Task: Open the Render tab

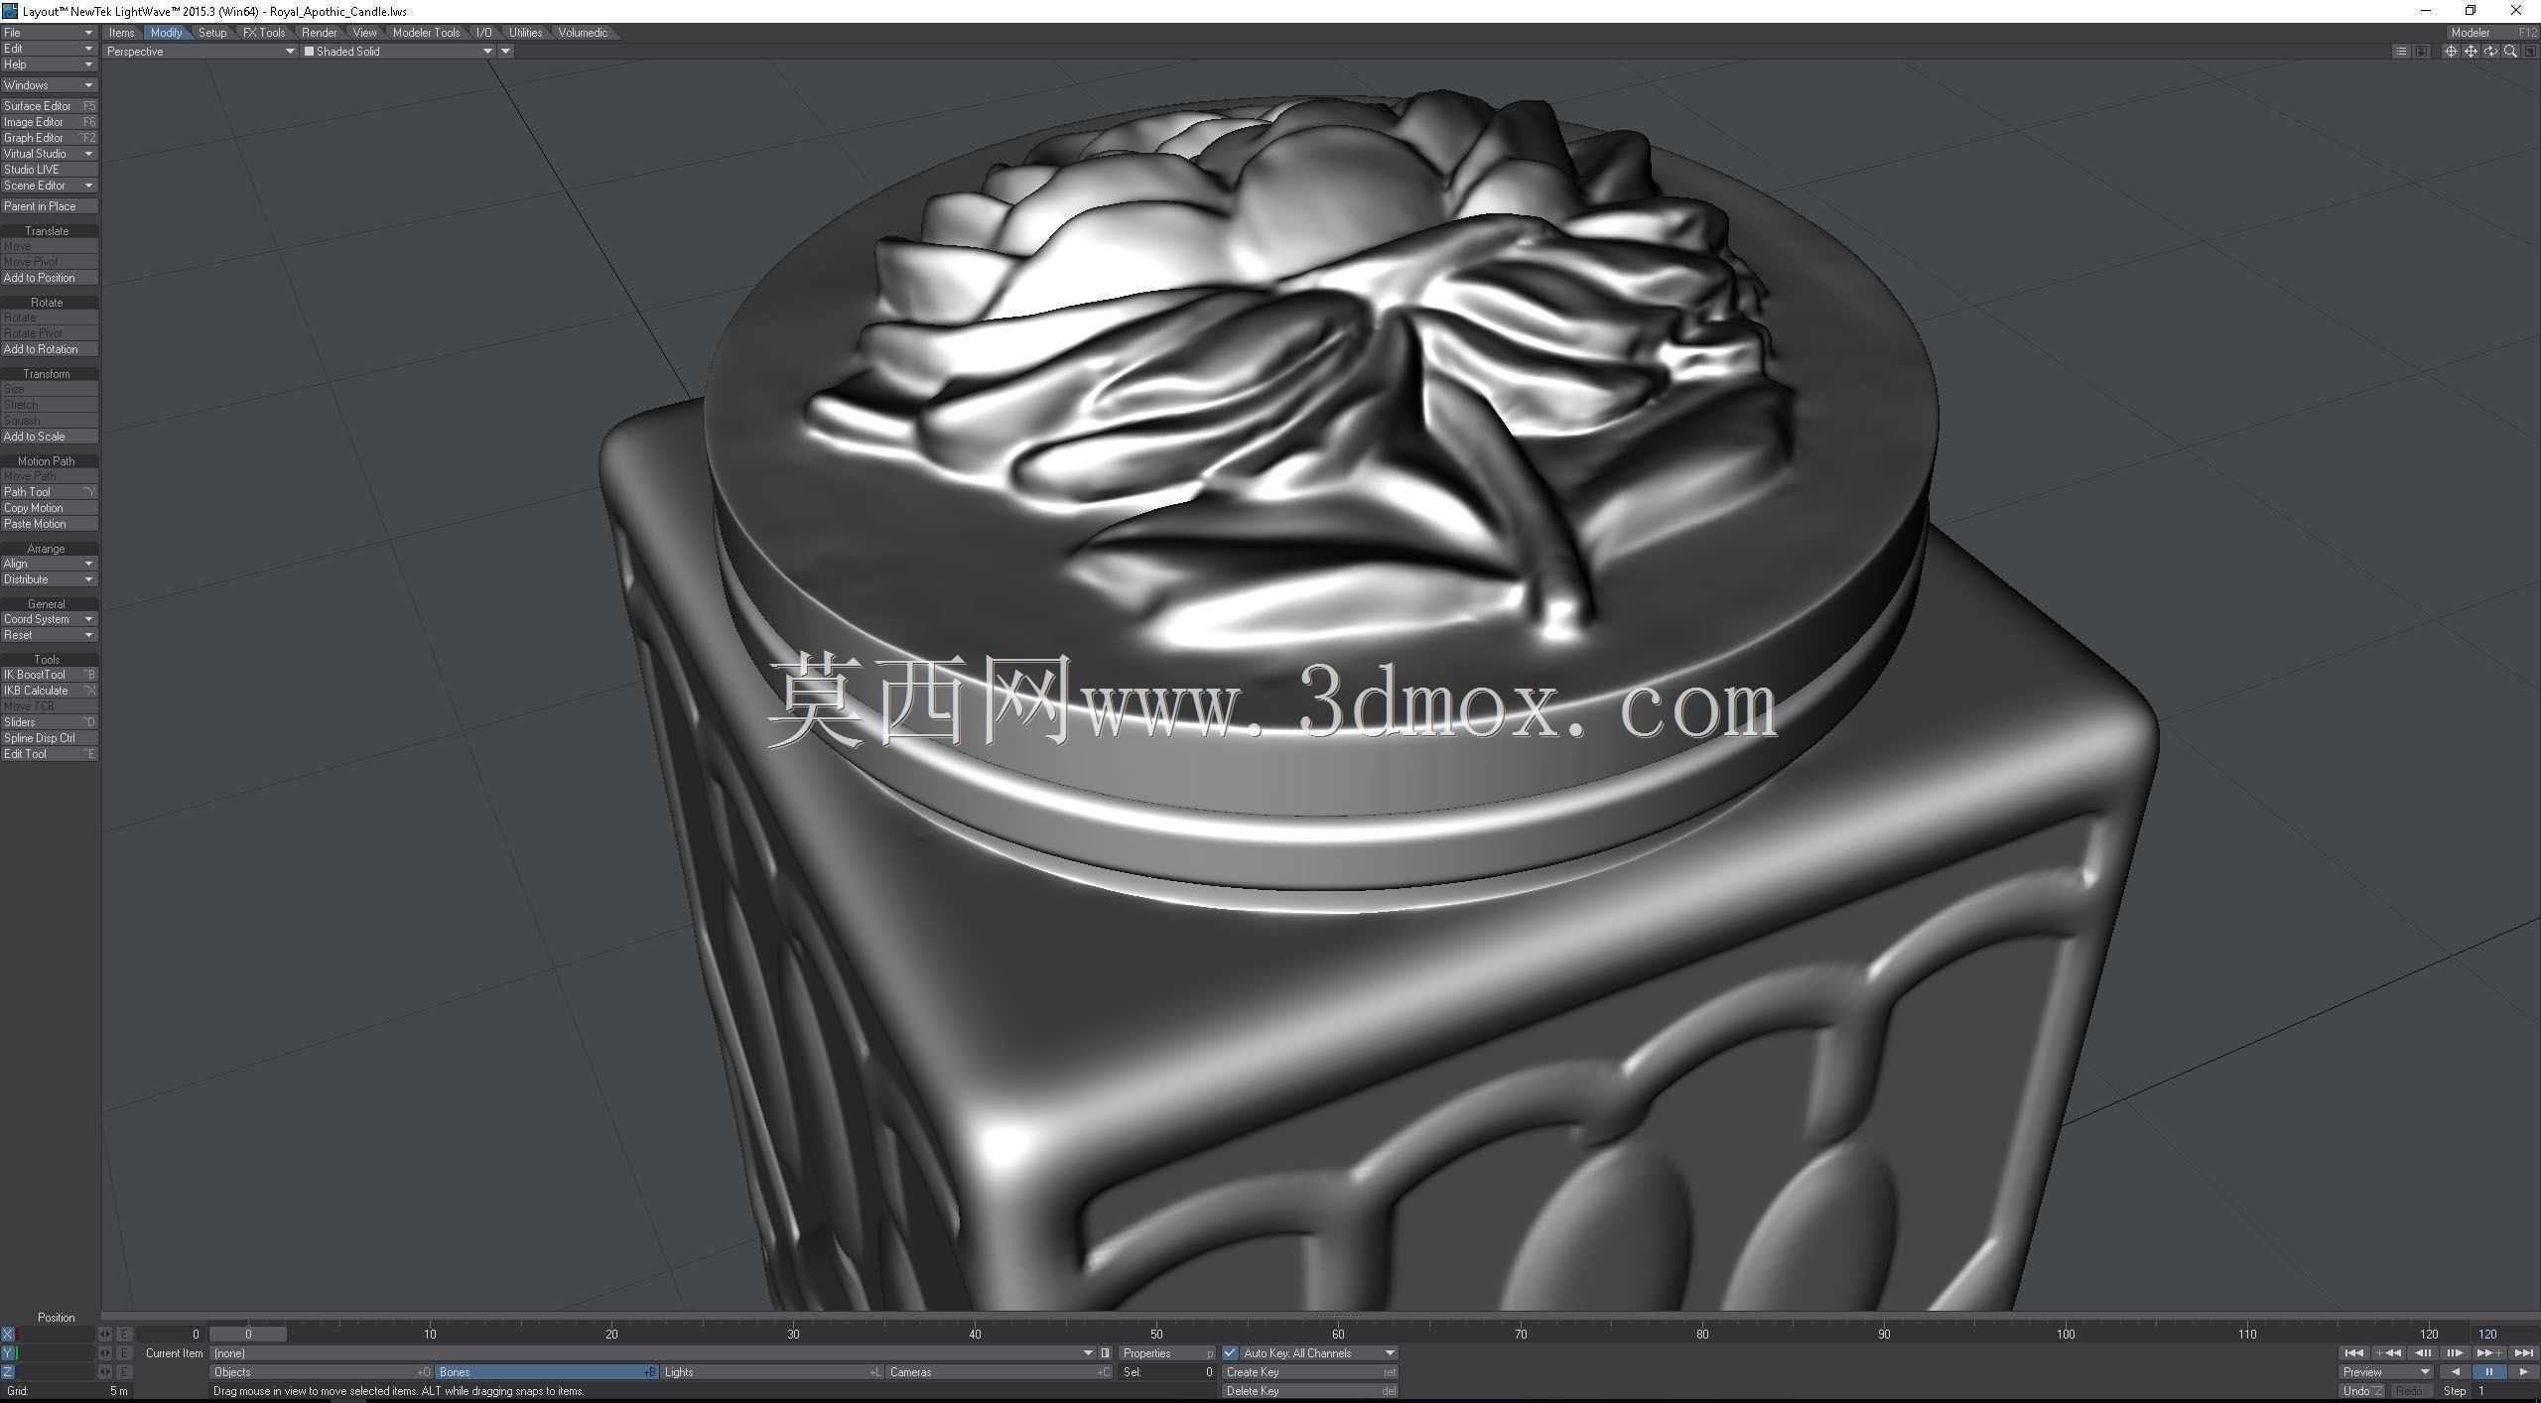Action: point(320,33)
